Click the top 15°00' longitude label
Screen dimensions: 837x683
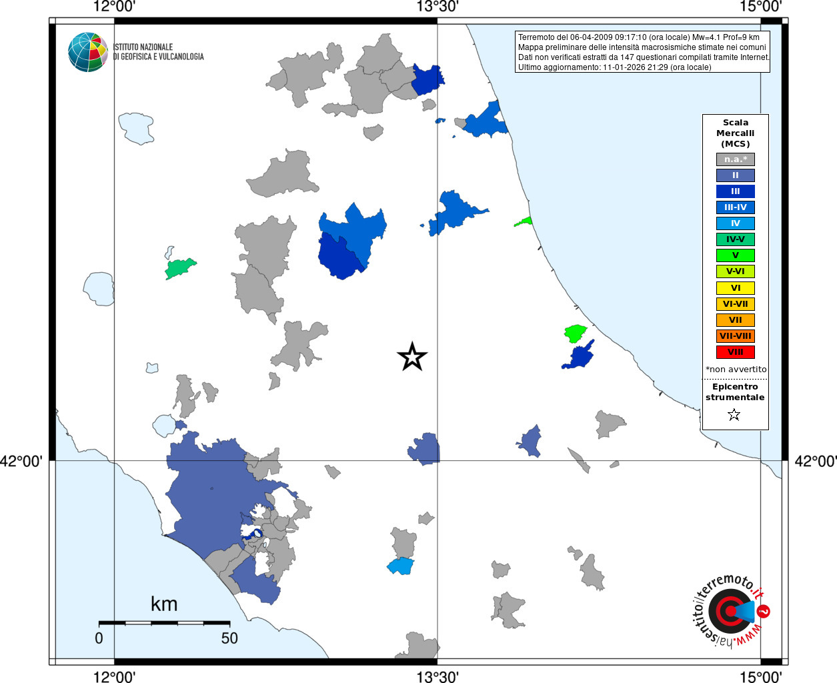[760, 7]
